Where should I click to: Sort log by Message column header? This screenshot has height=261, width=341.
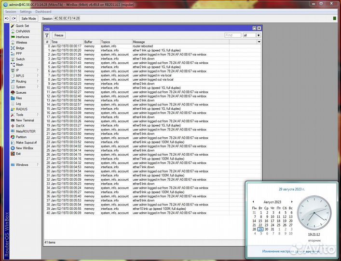click(181, 42)
